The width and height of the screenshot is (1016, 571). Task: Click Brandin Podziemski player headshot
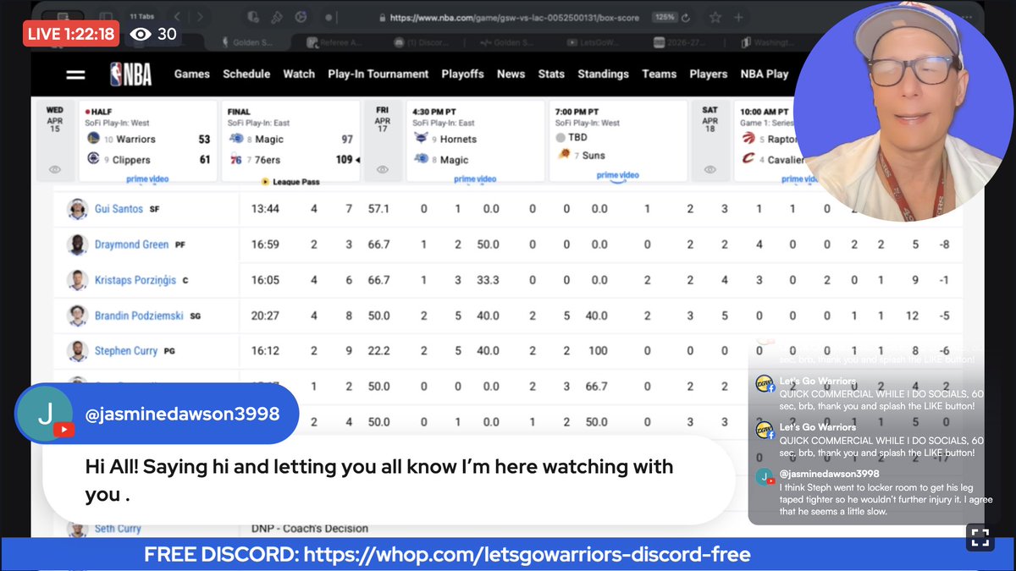coord(78,316)
